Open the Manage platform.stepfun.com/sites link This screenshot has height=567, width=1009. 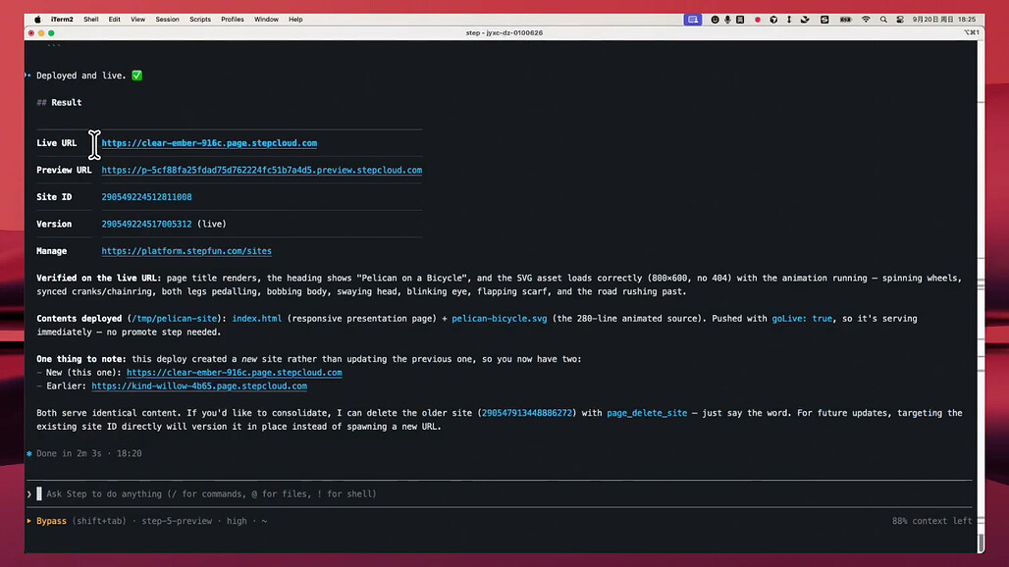click(x=186, y=251)
